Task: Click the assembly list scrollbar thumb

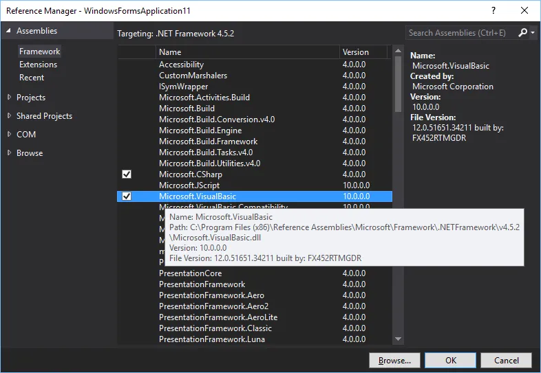Action: pyautogui.click(x=398, y=84)
